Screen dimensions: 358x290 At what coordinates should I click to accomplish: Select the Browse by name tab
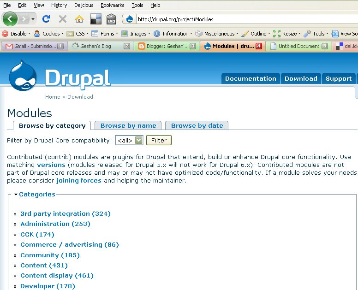[x=128, y=126]
